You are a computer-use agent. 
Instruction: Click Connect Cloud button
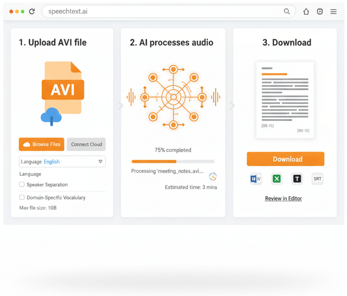[87, 145]
